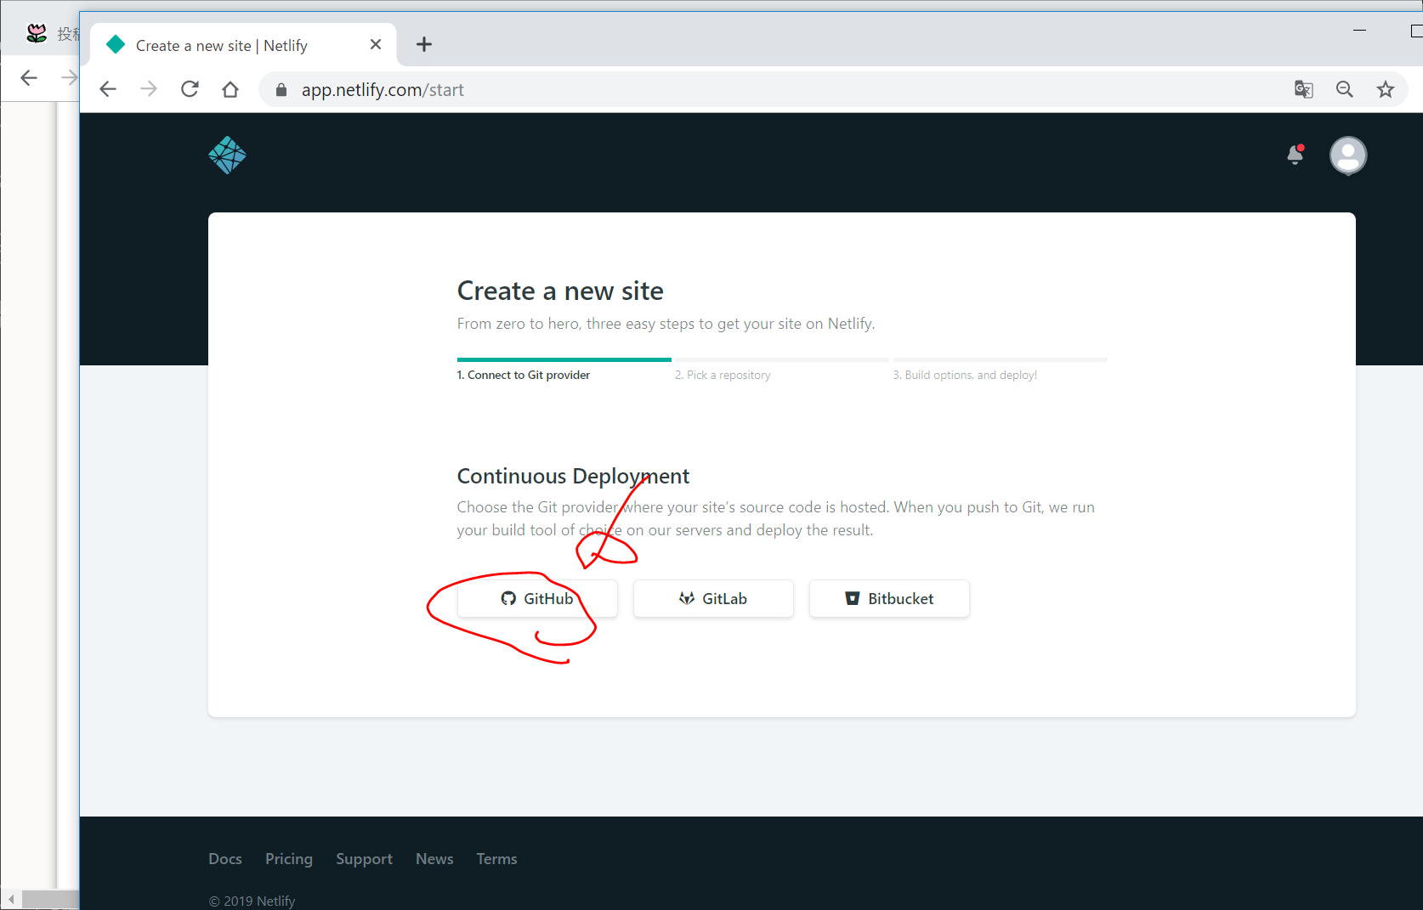This screenshot has width=1423, height=910.
Task: Bookmark this page with the star icon
Action: pyautogui.click(x=1386, y=89)
